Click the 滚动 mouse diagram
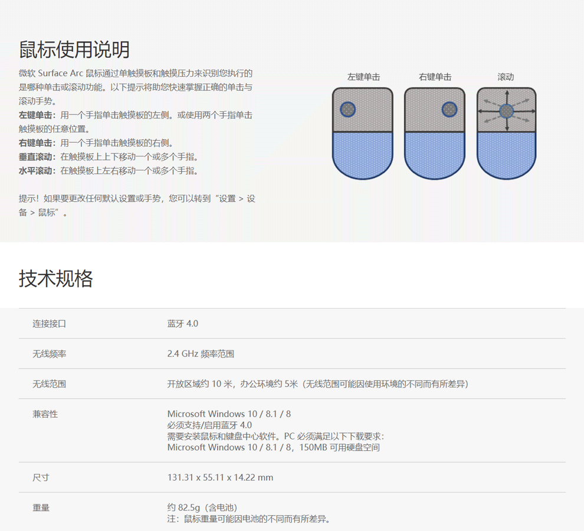This screenshot has height=531, width=584. click(x=507, y=133)
